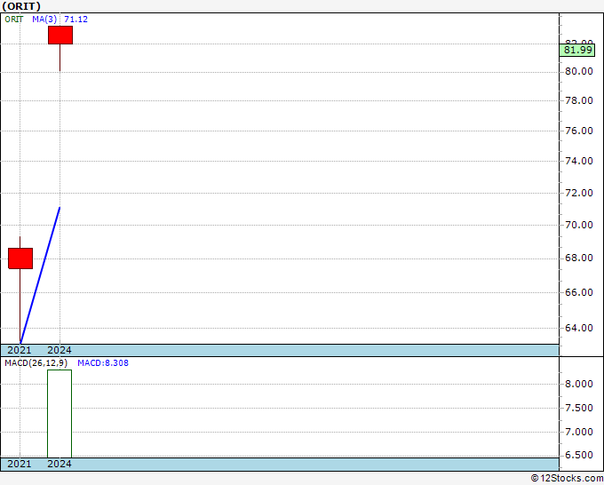
Task: Click the MA(3) indicator label
Action: click(44, 20)
